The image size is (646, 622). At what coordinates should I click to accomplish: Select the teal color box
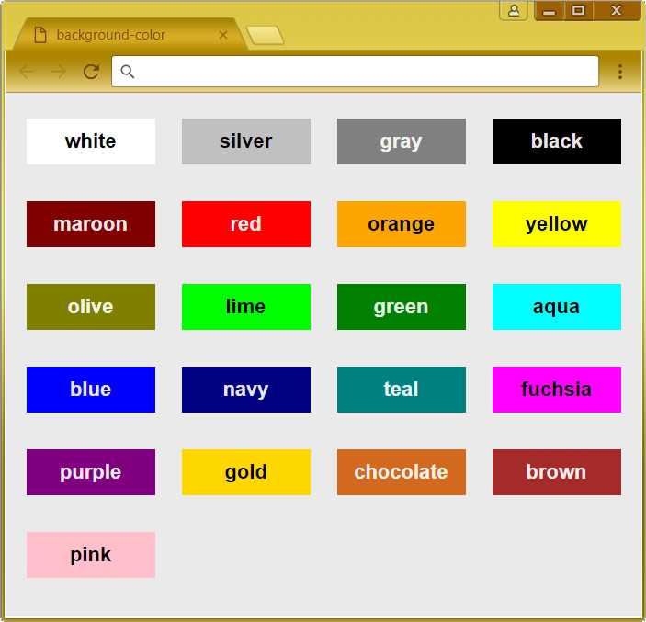(402, 390)
